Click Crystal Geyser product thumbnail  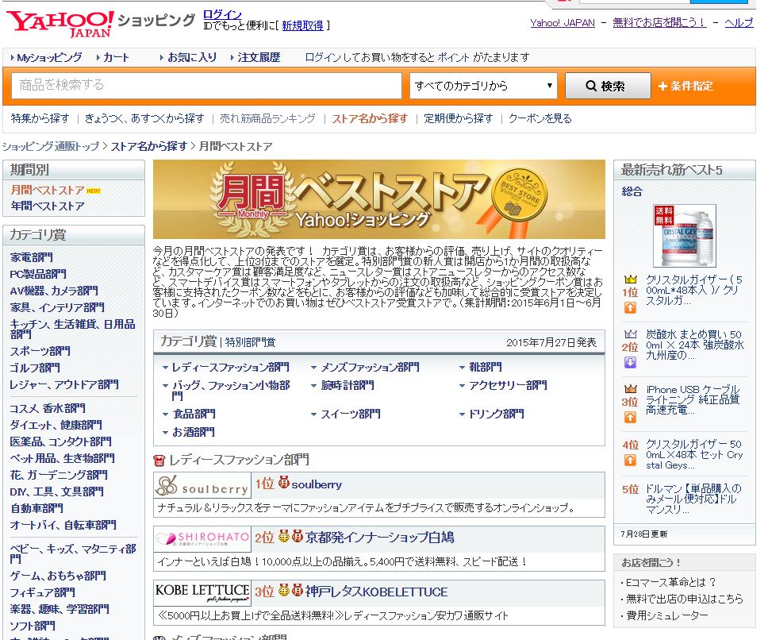[684, 236]
